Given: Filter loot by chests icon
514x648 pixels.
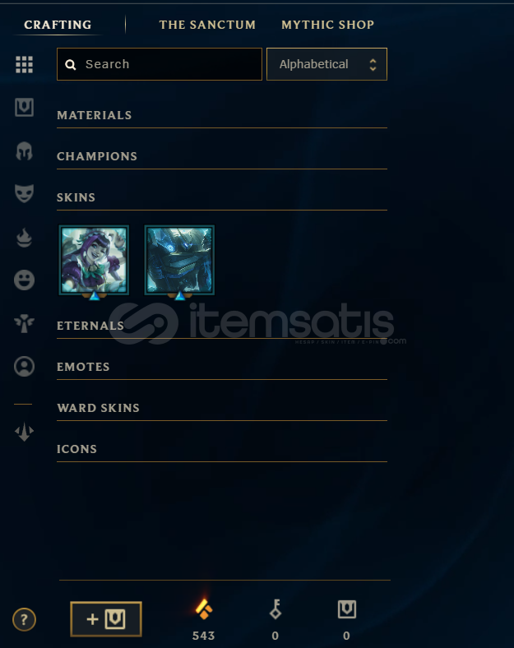Looking at the screenshot, I should click(x=24, y=108).
